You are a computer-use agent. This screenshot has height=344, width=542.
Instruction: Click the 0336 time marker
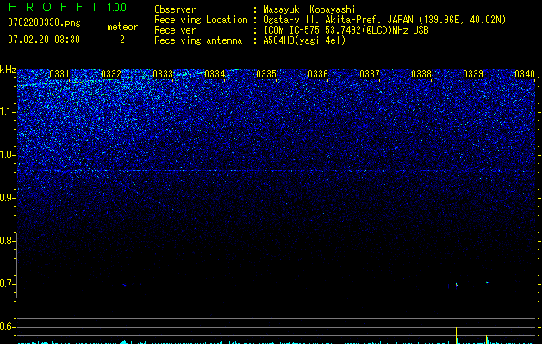(x=318, y=74)
